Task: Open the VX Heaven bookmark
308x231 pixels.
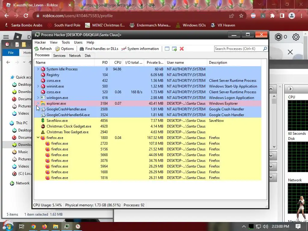Action: pos(223,25)
